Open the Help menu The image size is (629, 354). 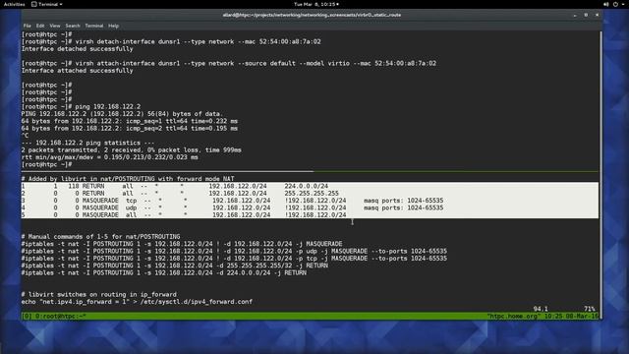(114, 26)
